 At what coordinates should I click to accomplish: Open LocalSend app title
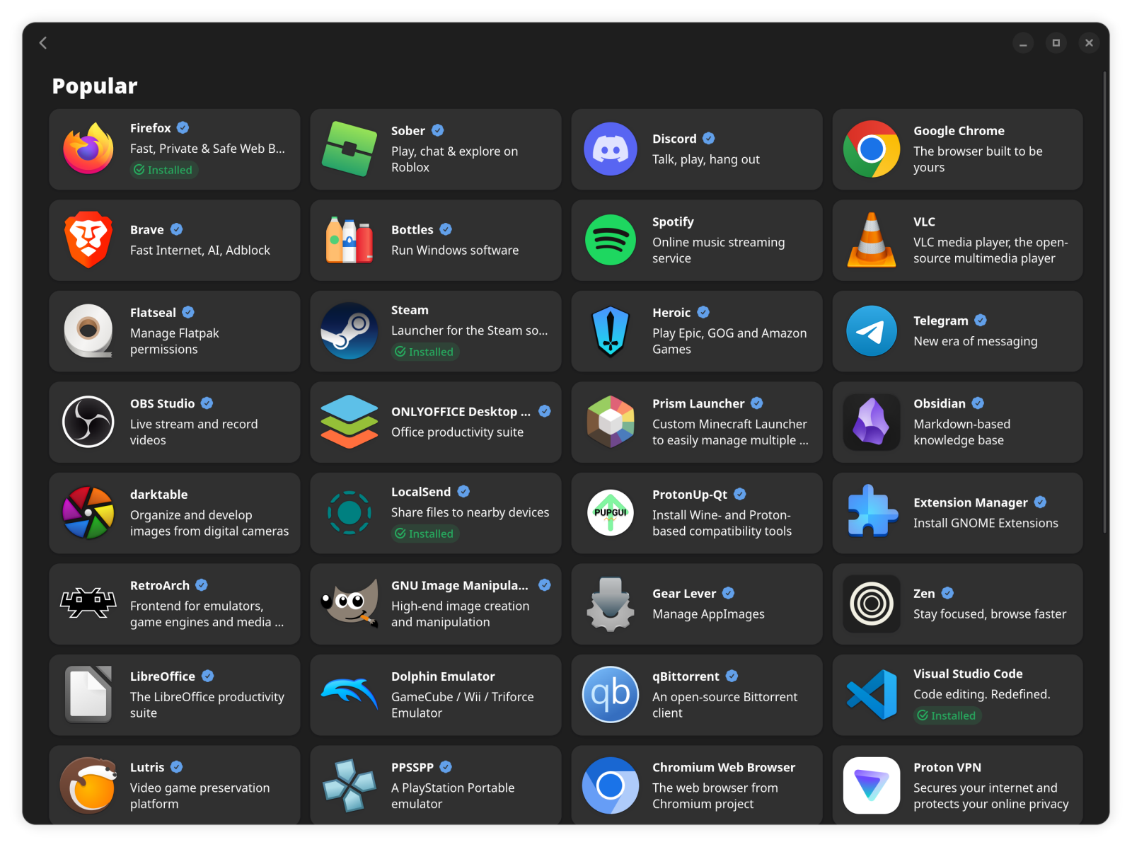[x=421, y=492]
